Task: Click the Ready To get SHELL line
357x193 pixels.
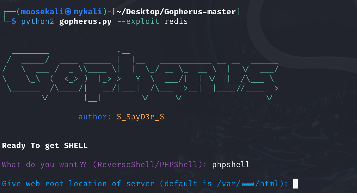Action: tap(45, 146)
